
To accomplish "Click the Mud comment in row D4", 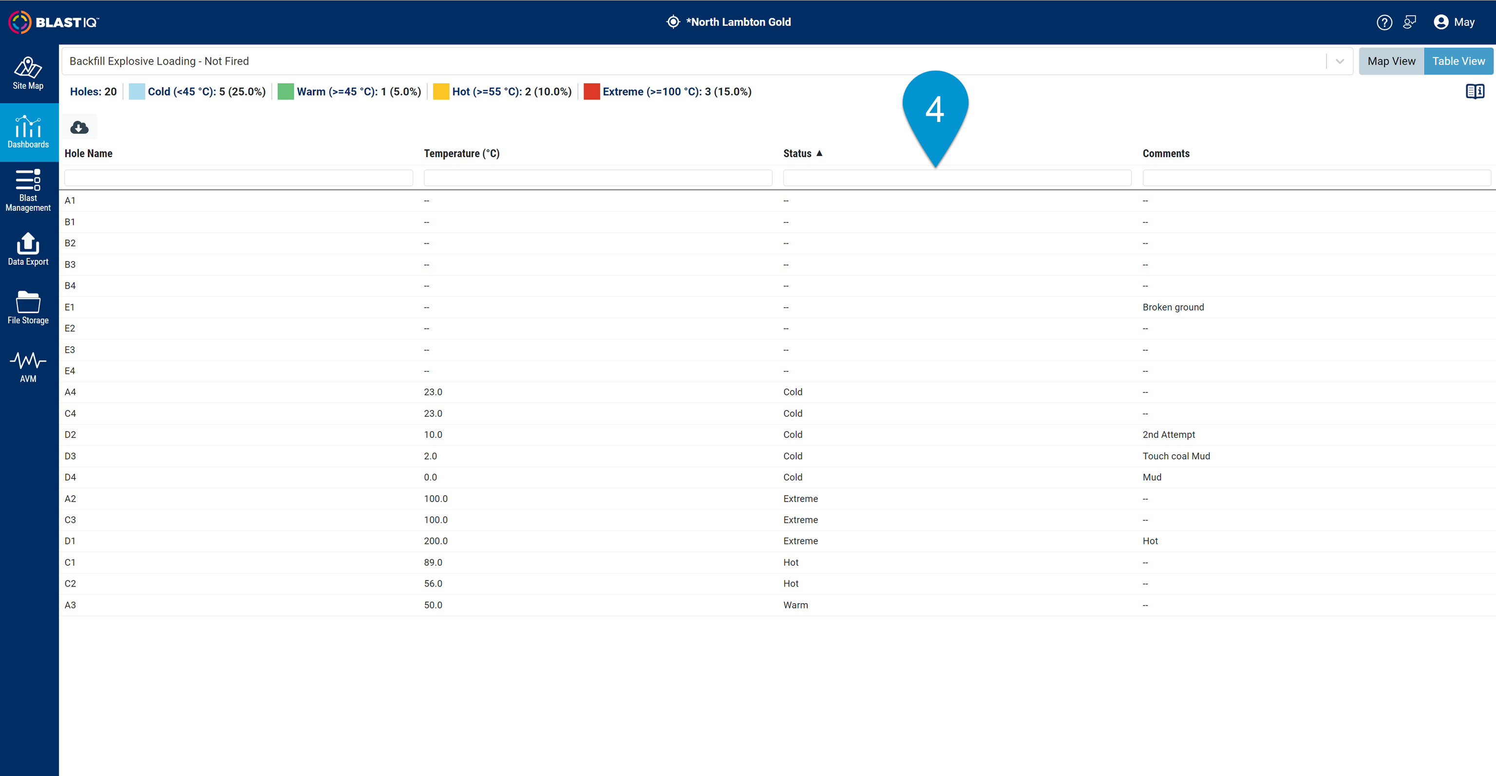I will [x=1152, y=477].
